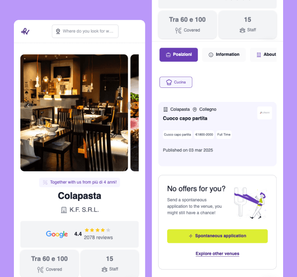Click the building icon beside K.F. S.R.L.

64,210
